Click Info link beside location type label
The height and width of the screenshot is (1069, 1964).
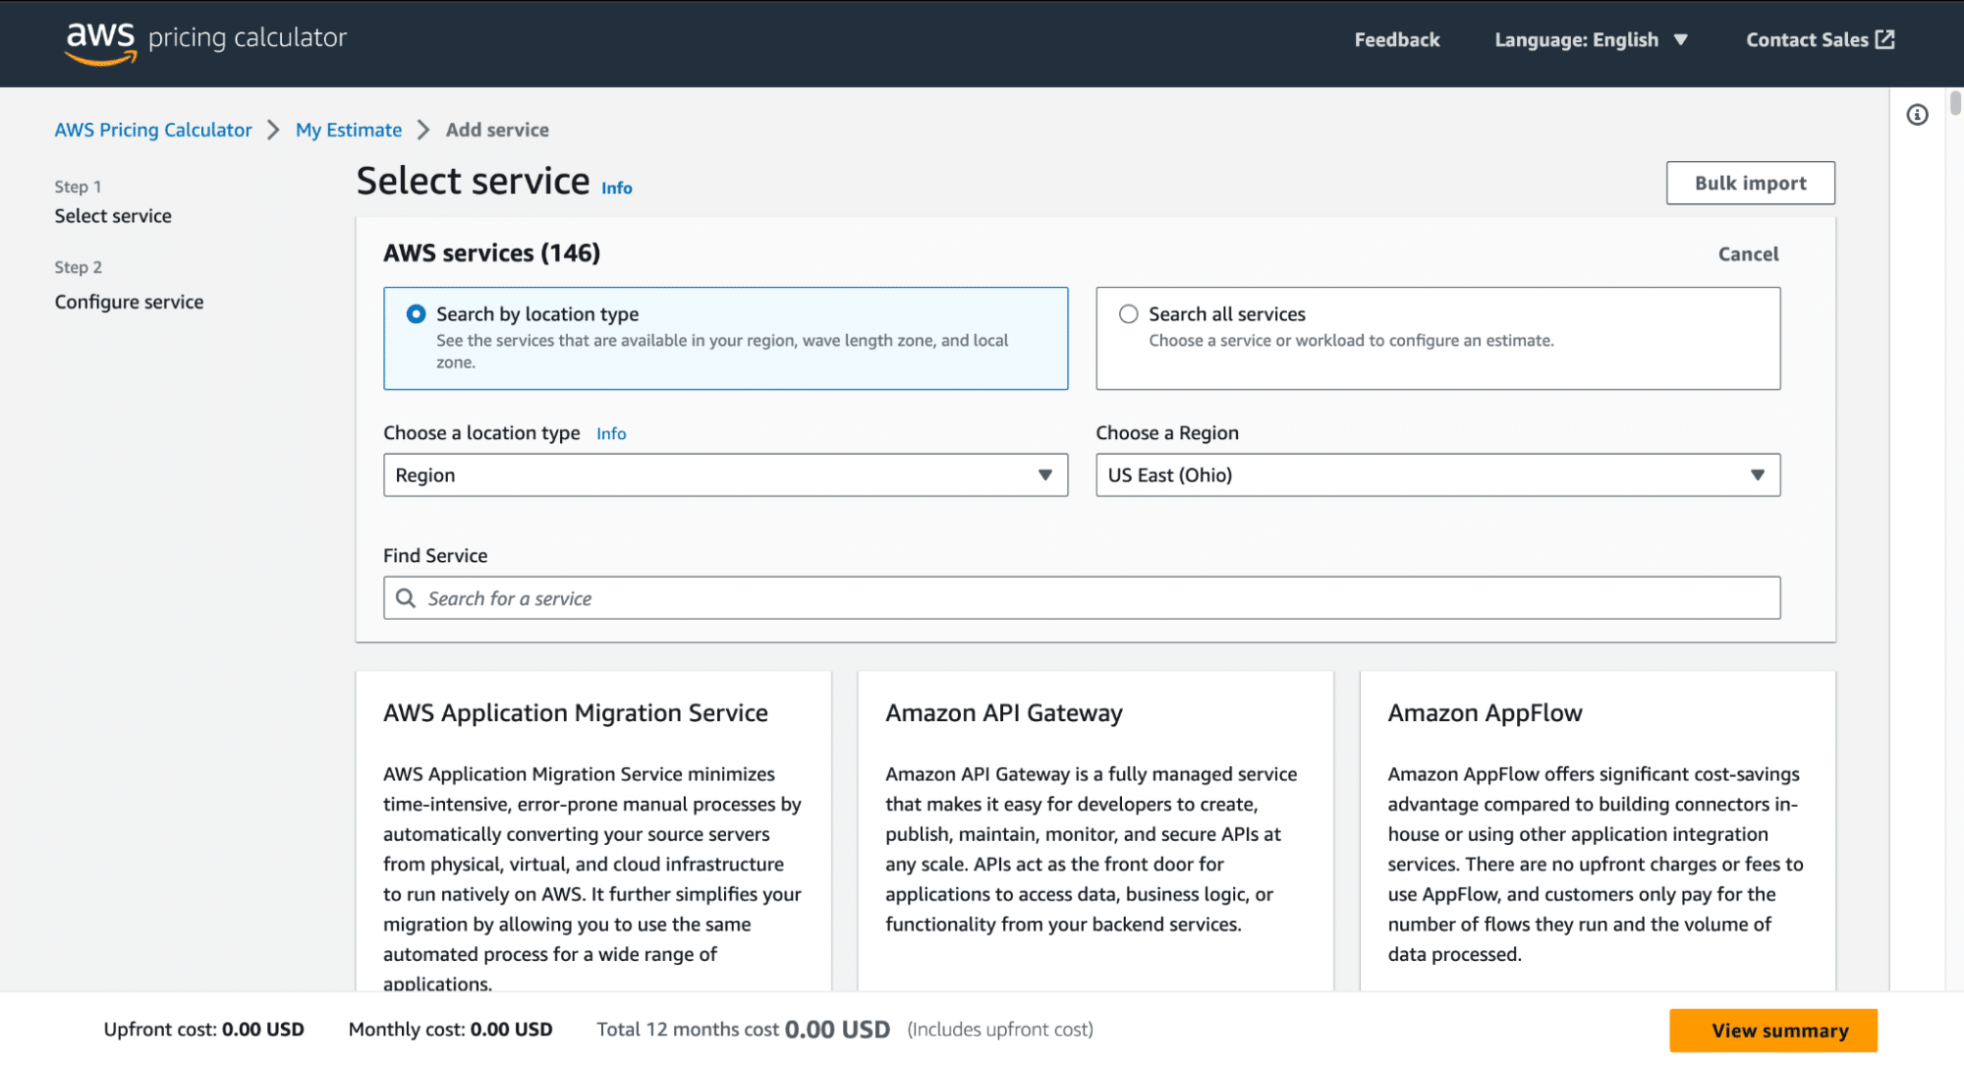(x=611, y=433)
